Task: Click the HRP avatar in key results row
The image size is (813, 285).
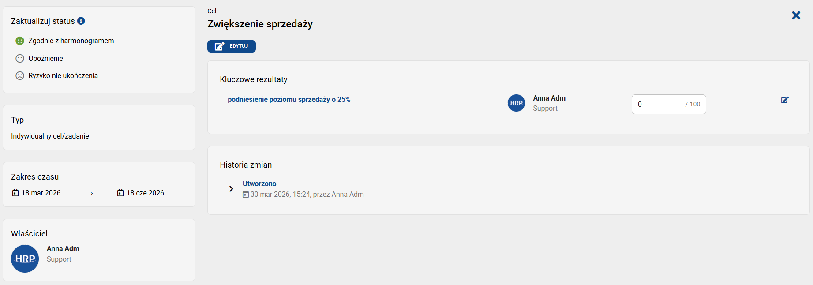Action: (516, 103)
